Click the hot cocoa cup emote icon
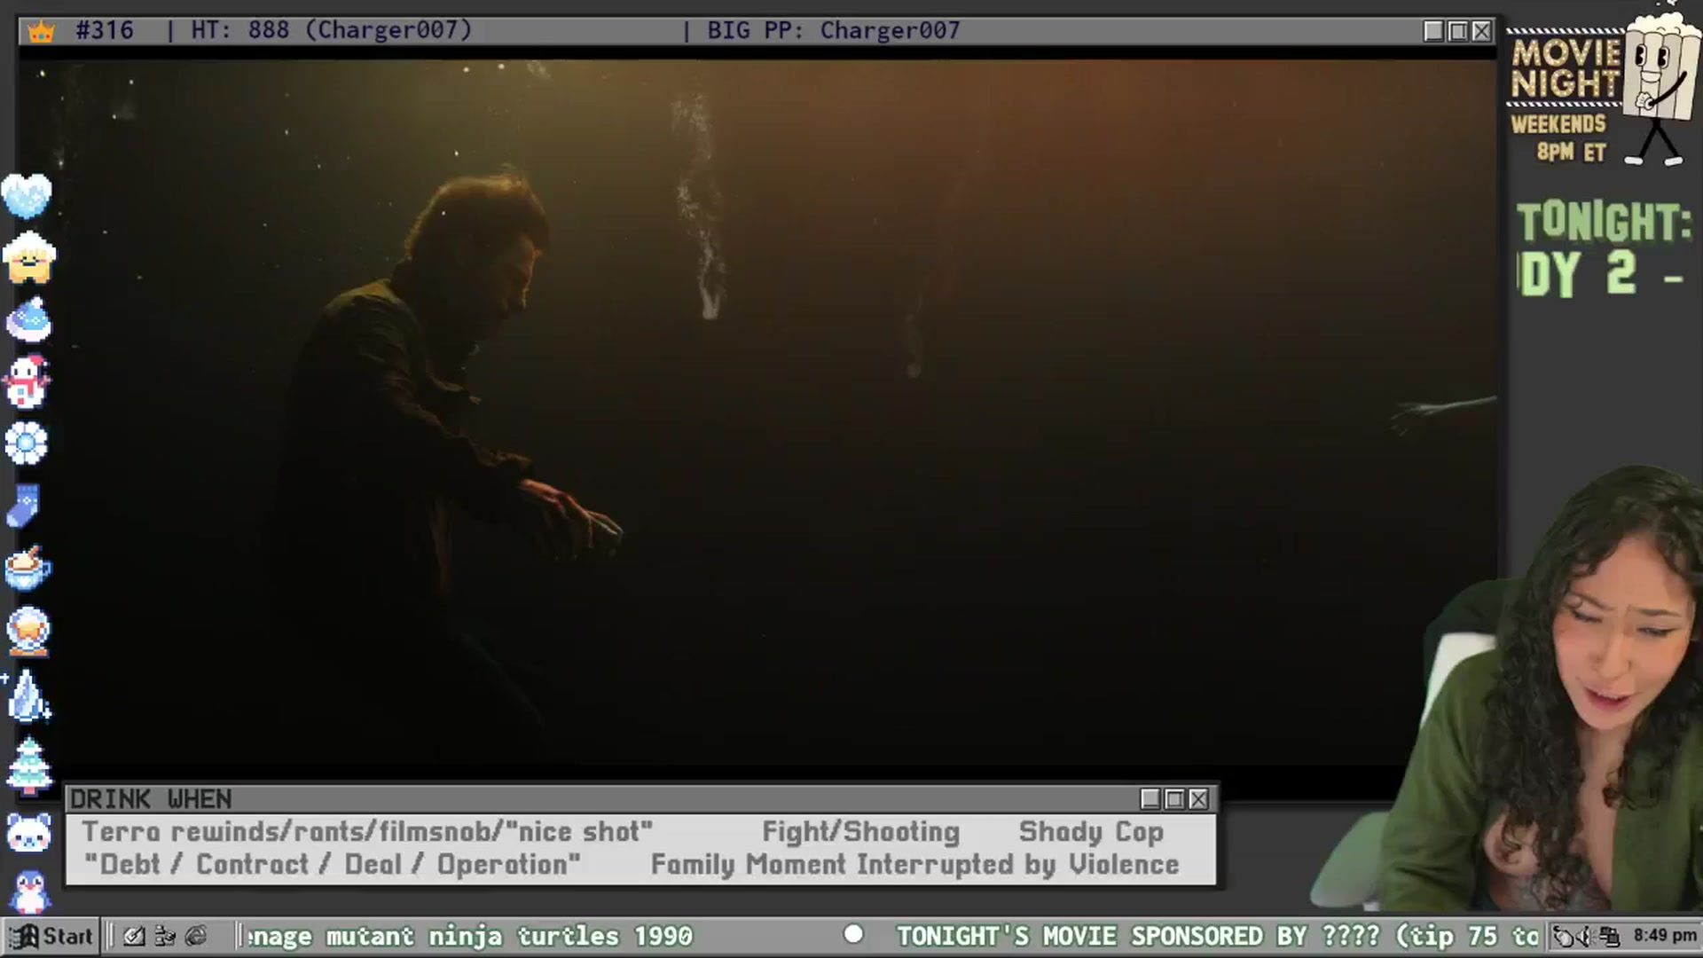This screenshot has width=1703, height=958. [27, 568]
